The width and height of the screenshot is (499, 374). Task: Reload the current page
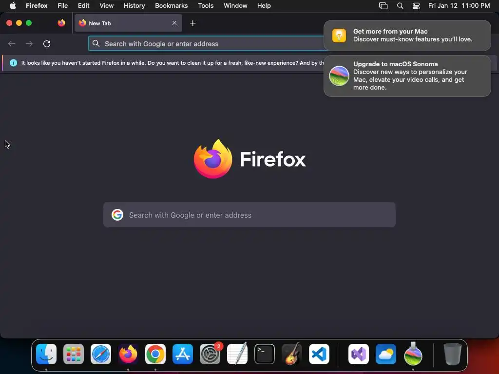point(47,43)
